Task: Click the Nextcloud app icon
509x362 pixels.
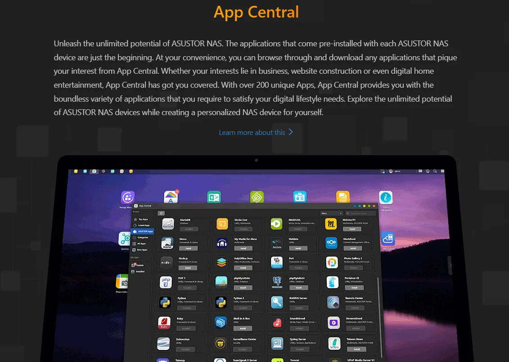Action: click(331, 243)
